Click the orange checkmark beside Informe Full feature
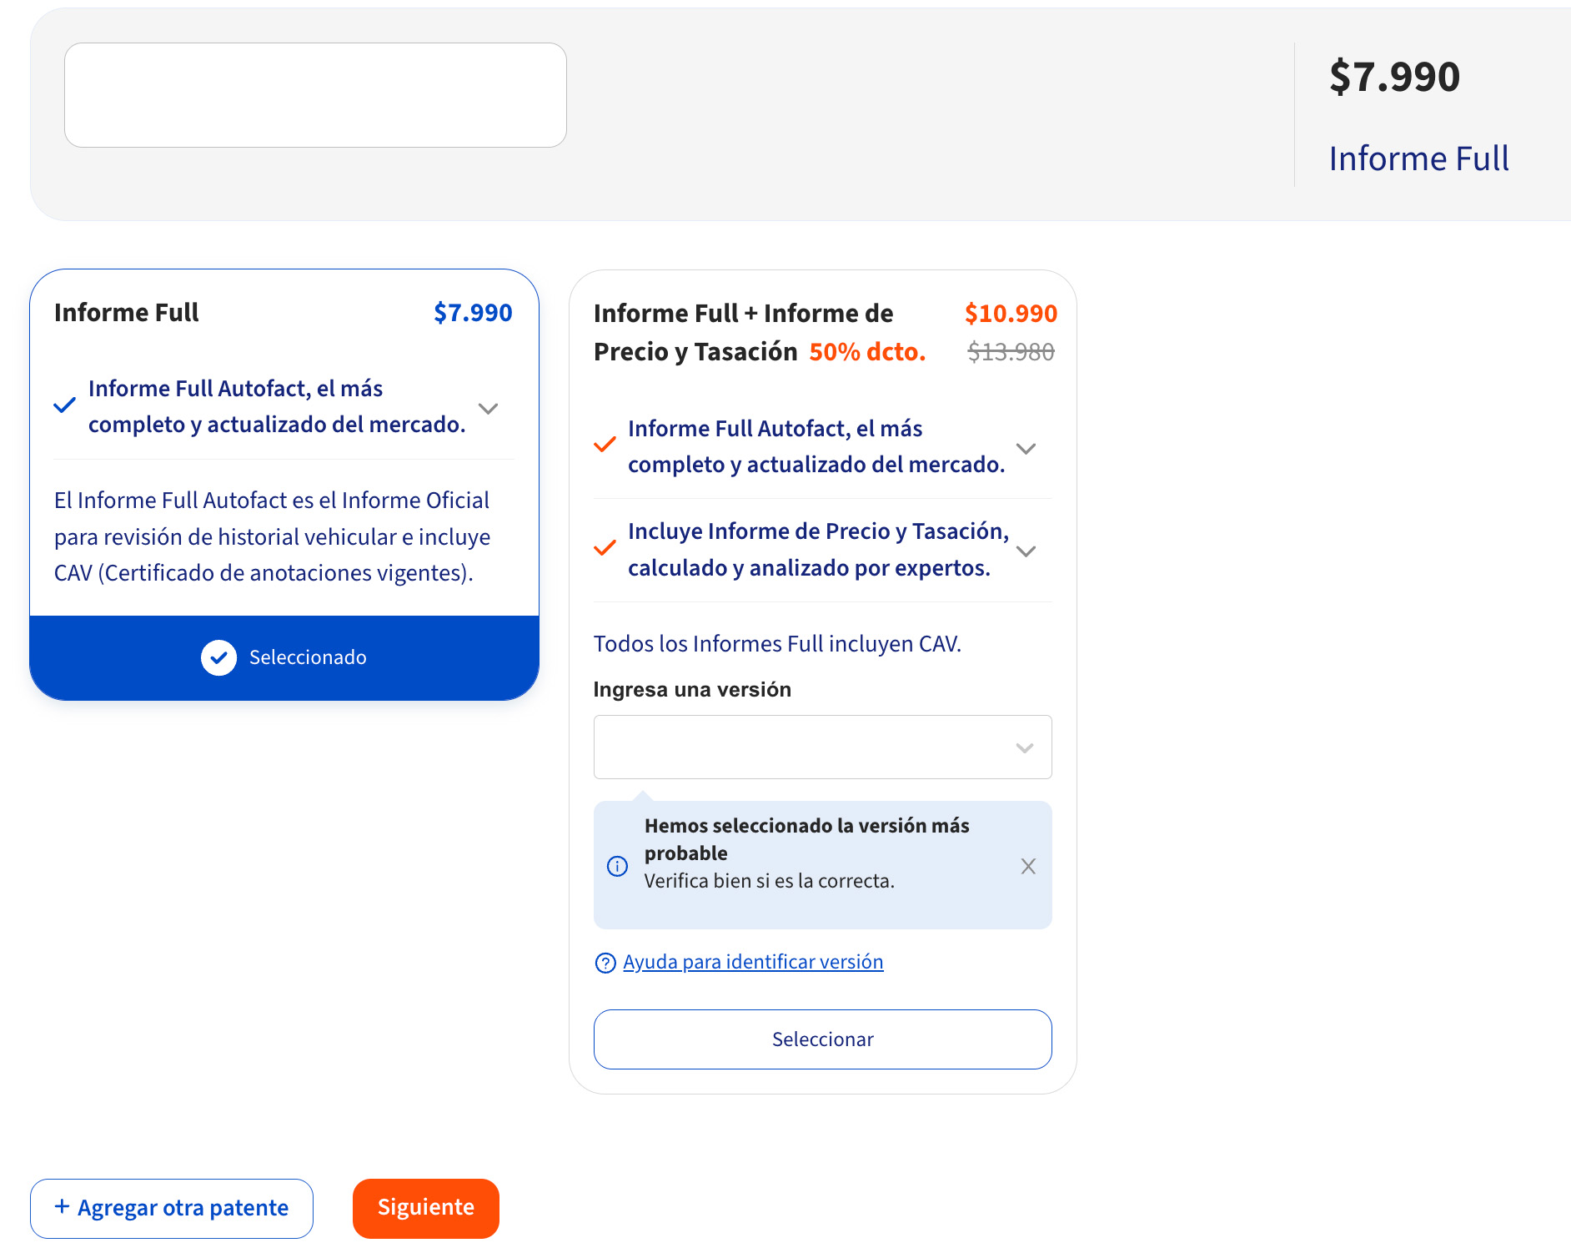The image size is (1571, 1253). tap(605, 445)
